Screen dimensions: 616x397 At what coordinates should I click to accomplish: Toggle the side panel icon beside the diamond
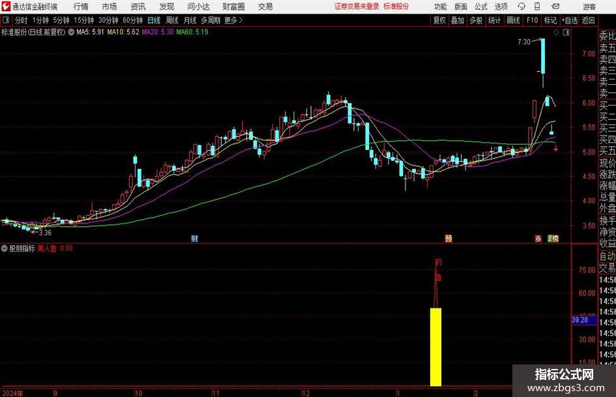566,33
